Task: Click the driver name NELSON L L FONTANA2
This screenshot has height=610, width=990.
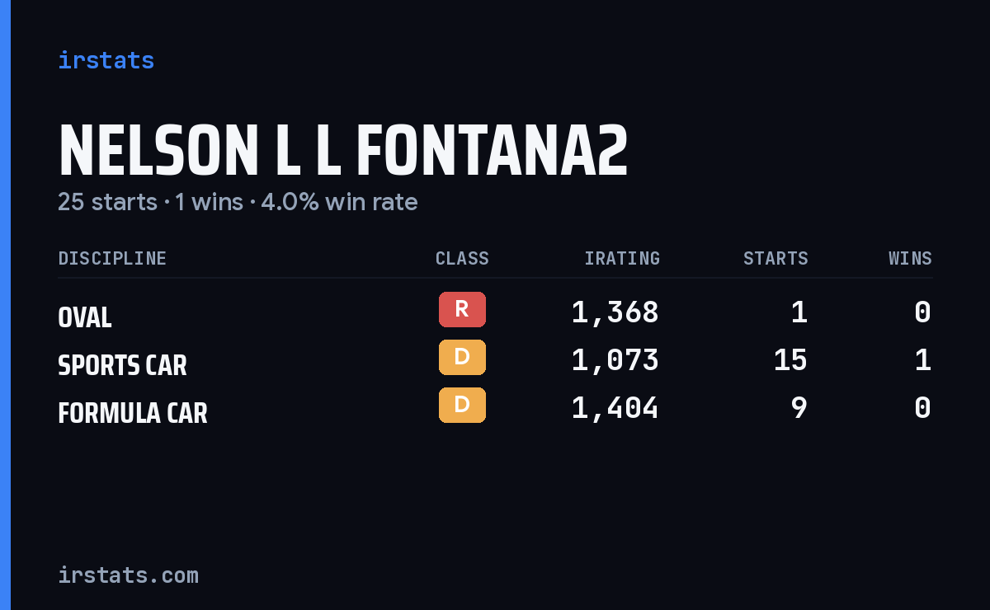Action: coord(343,151)
